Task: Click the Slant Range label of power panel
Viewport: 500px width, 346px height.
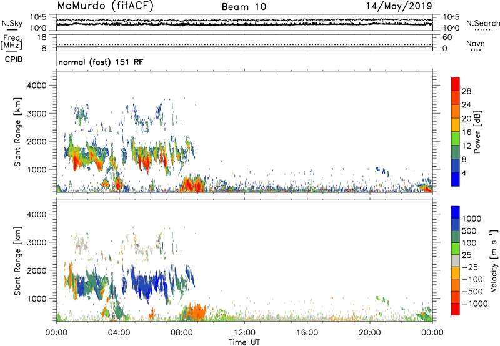Action: [17, 132]
